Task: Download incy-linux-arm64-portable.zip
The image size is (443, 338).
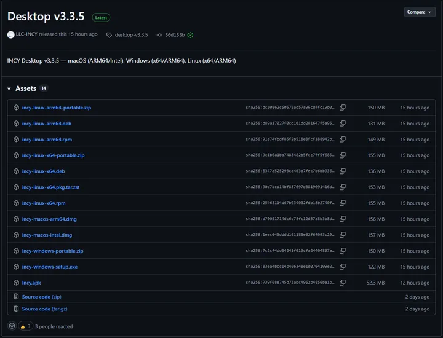Action: (57, 108)
